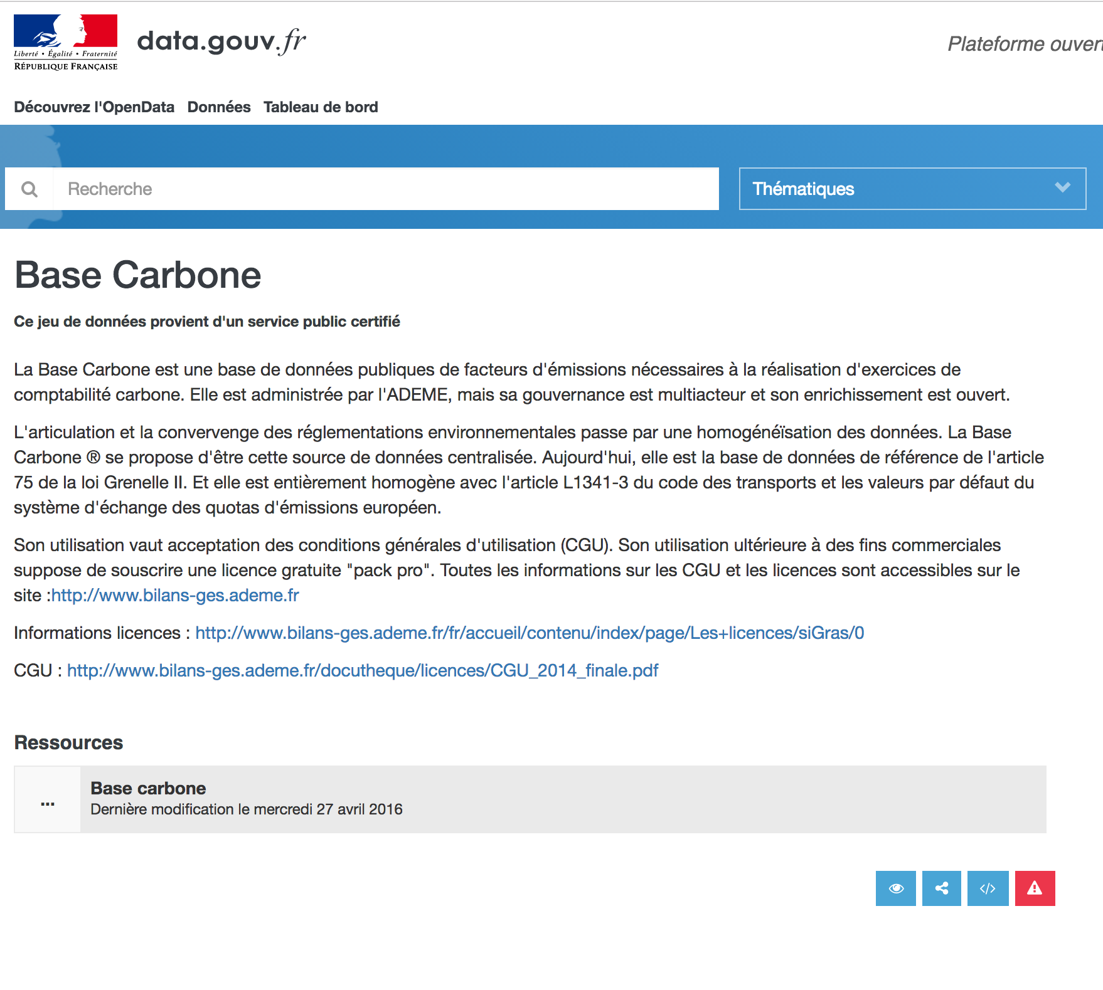This screenshot has height=990, width=1103.
Task: Expand the Base carbone resource row
Action: click(562, 799)
